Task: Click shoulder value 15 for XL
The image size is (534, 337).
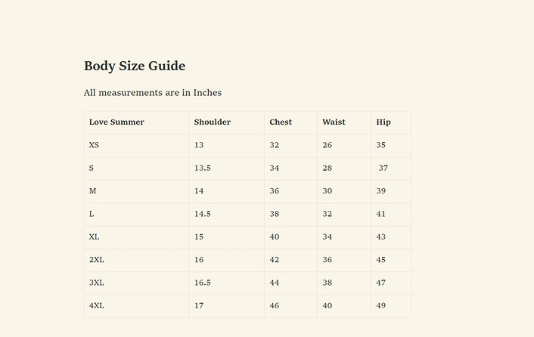Action: pyautogui.click(x=199, y=237)
